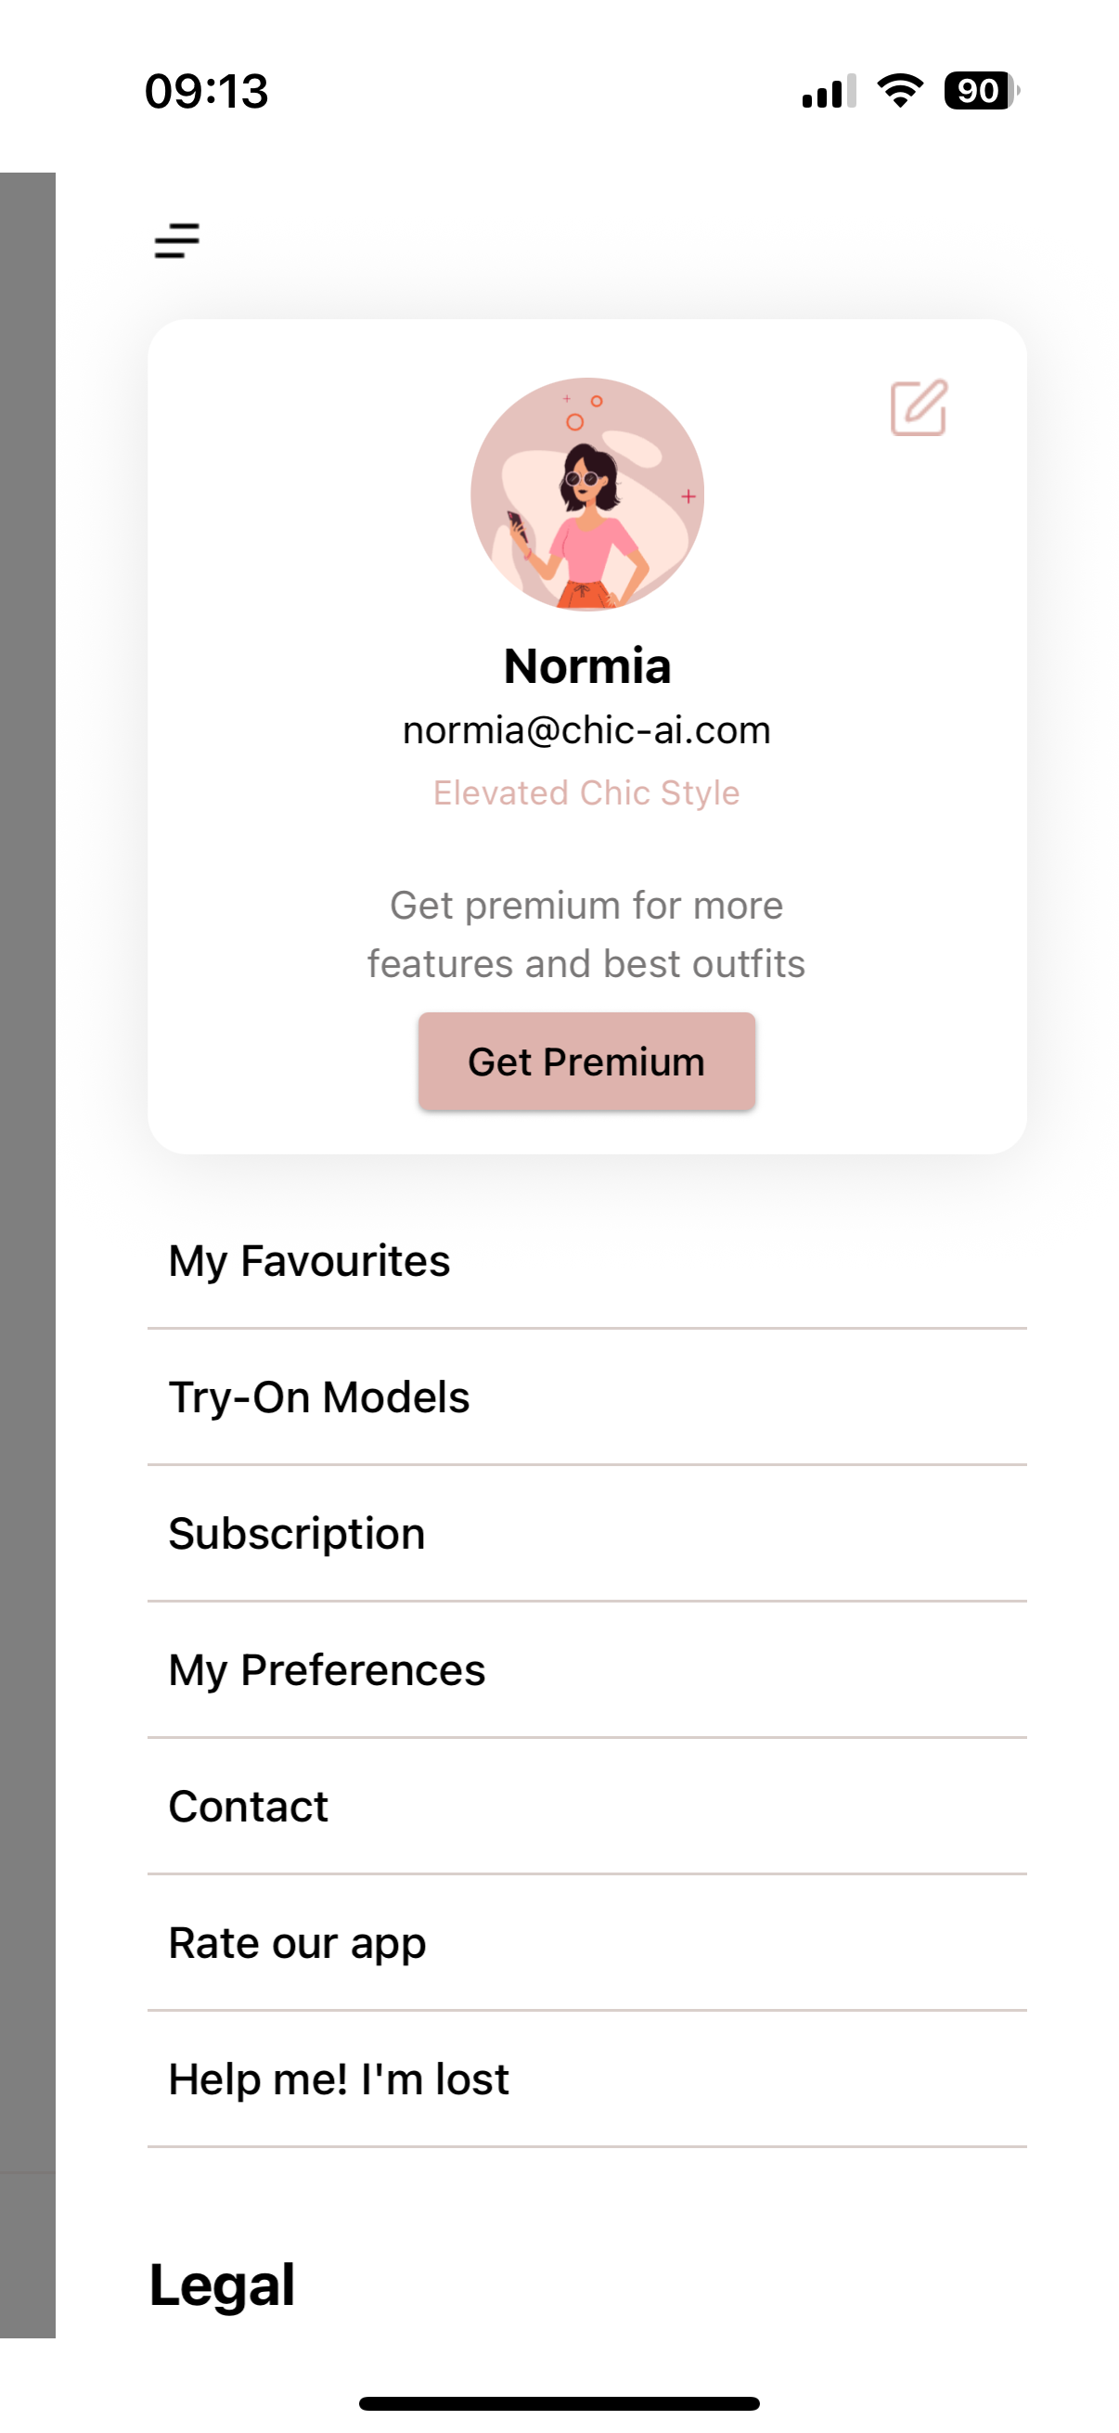Image resolution: width=1119 pixels, height=2433 pixels.
Task: Tap the 09:13 clock in status bar
Action: [207, 92]
